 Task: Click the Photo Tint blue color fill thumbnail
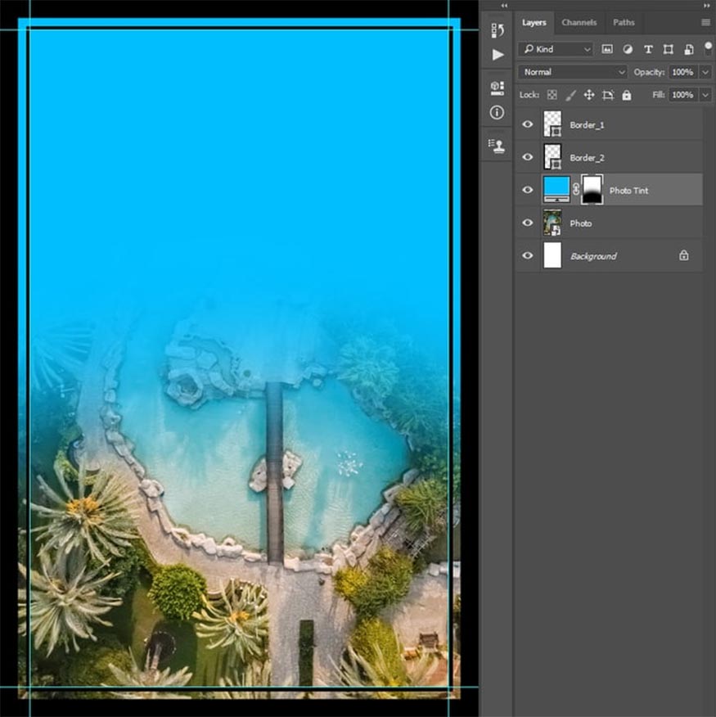[556, 189]
